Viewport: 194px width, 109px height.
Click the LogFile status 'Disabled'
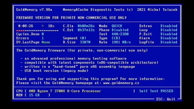coord(169,42)
